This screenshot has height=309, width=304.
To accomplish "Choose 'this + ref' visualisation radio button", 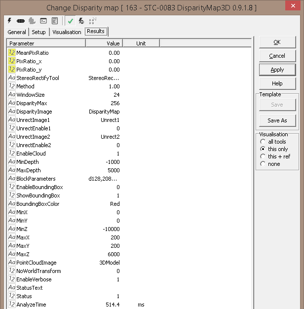I will (x=263, y=156).
